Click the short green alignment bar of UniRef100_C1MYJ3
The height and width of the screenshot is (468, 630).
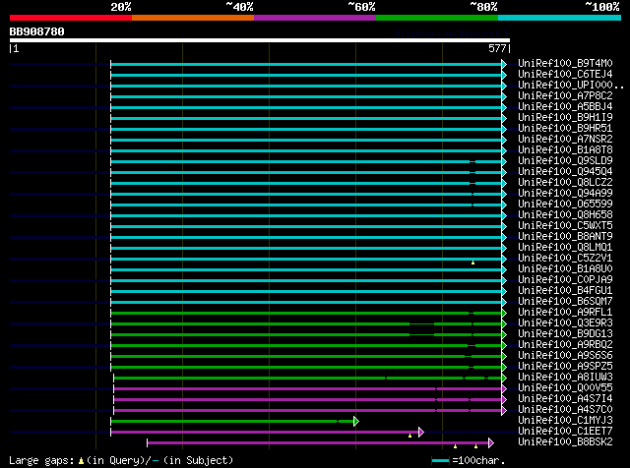[232, 422]
